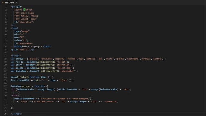Screen dimensions: 206x116
Task: Click 'палтус' string in array1
Action: point(157,59)
